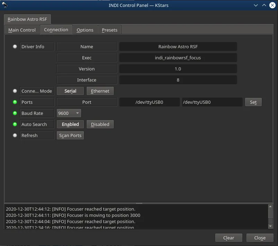The image size is (278, 246).
Task: Open the Baud Rate 9600 dropdown
Action: click(x=69, y=113)
